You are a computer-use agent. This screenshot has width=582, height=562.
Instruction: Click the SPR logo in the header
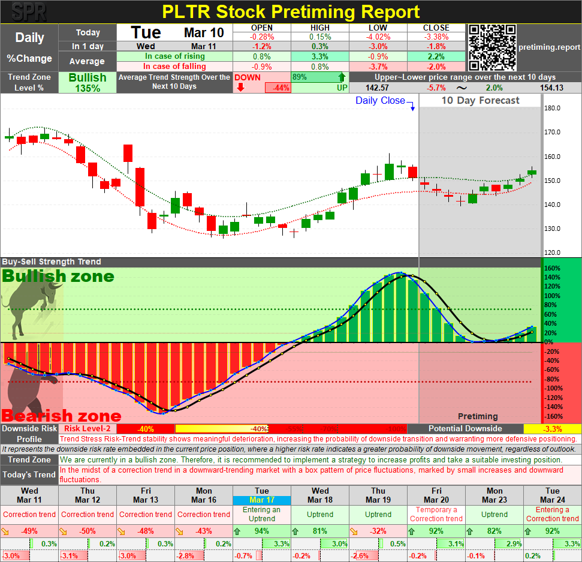coord(29,12)
